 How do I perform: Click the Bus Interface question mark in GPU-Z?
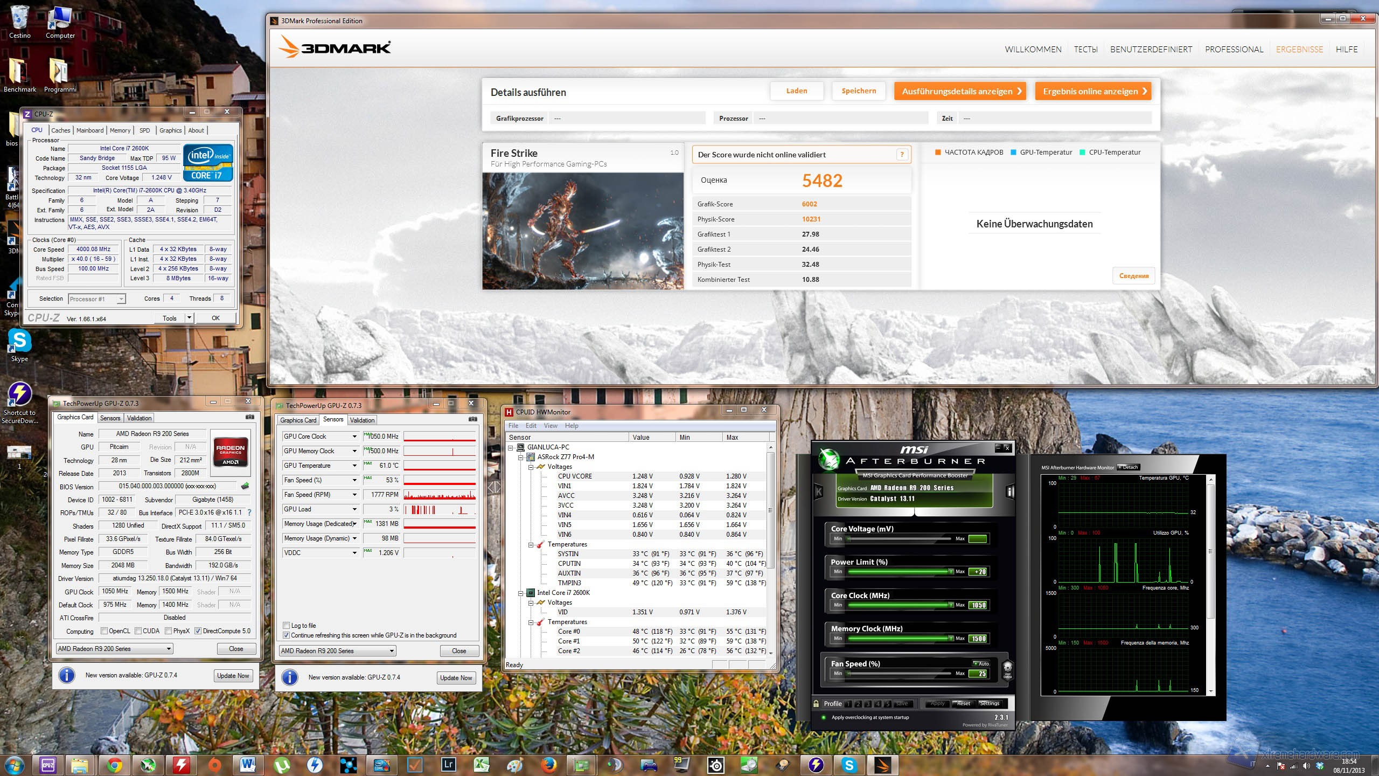coord(249,512)
